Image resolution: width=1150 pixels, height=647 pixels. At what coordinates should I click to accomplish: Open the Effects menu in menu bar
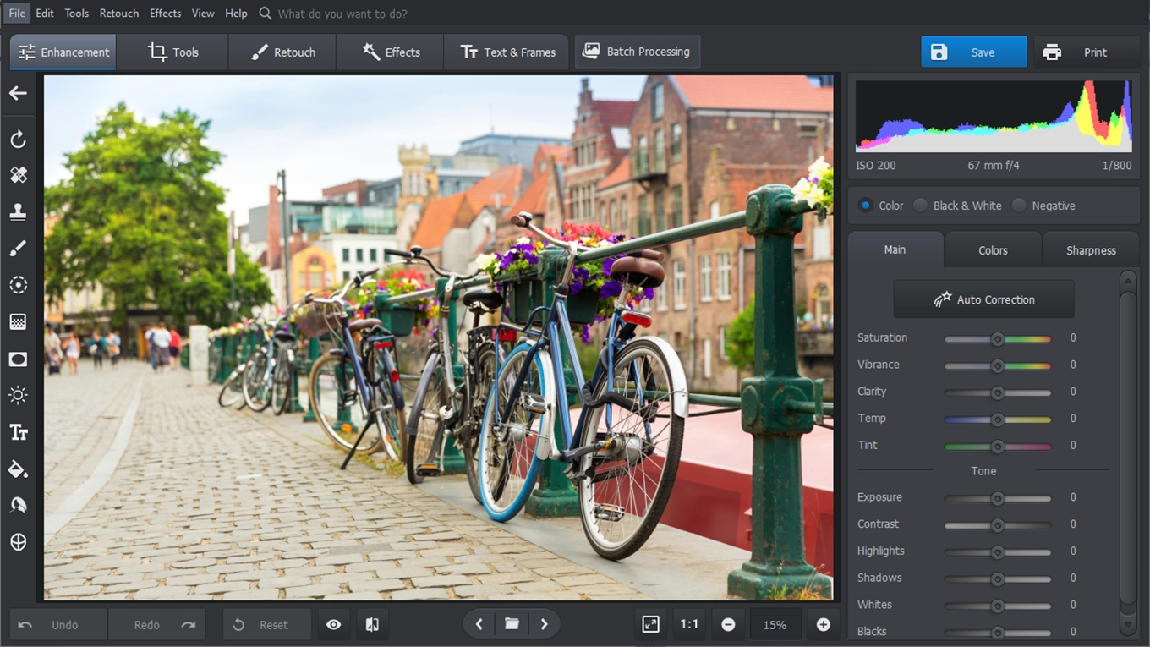point(165,14)
